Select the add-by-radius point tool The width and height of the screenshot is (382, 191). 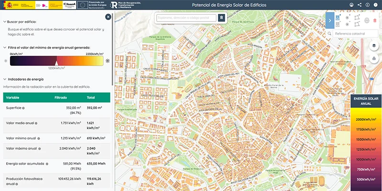tap(348, 17)
